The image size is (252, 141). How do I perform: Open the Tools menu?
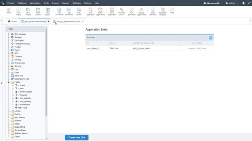(46, 3)
